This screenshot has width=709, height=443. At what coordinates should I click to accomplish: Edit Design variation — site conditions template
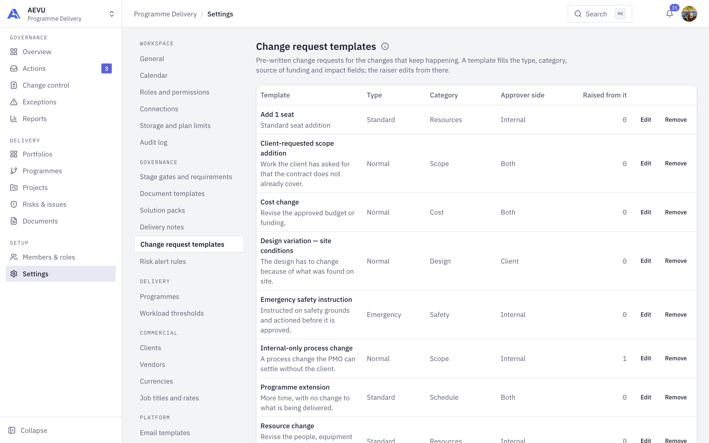click(x=646, y=261)
